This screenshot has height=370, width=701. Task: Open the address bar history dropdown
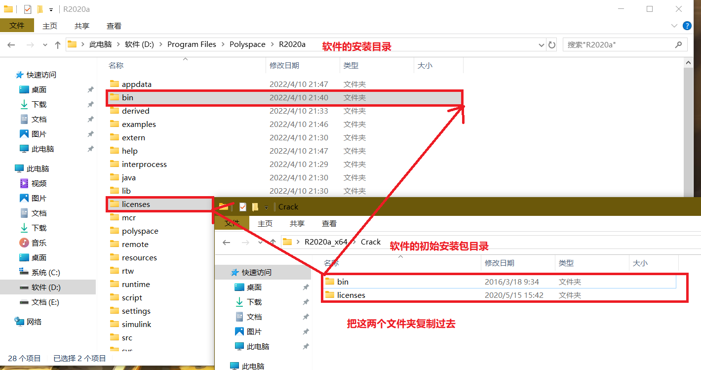[x=542, y=45]
